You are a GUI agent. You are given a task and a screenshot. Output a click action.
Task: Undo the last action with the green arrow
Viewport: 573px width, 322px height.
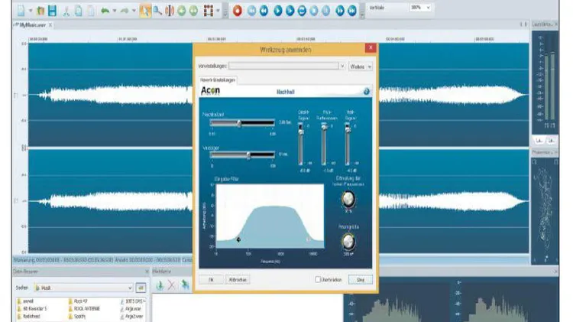[105, 11]
